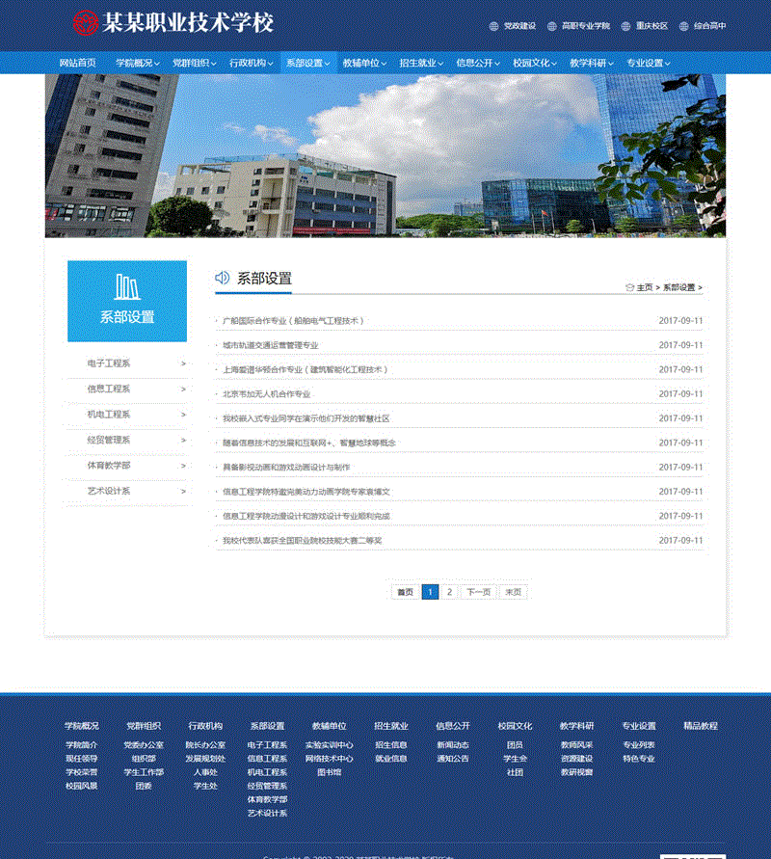Expand 电子工程系 arrow in the sidebar
Image resolution: width=771 pixels, height=859 pixels.
click(183, 363)
